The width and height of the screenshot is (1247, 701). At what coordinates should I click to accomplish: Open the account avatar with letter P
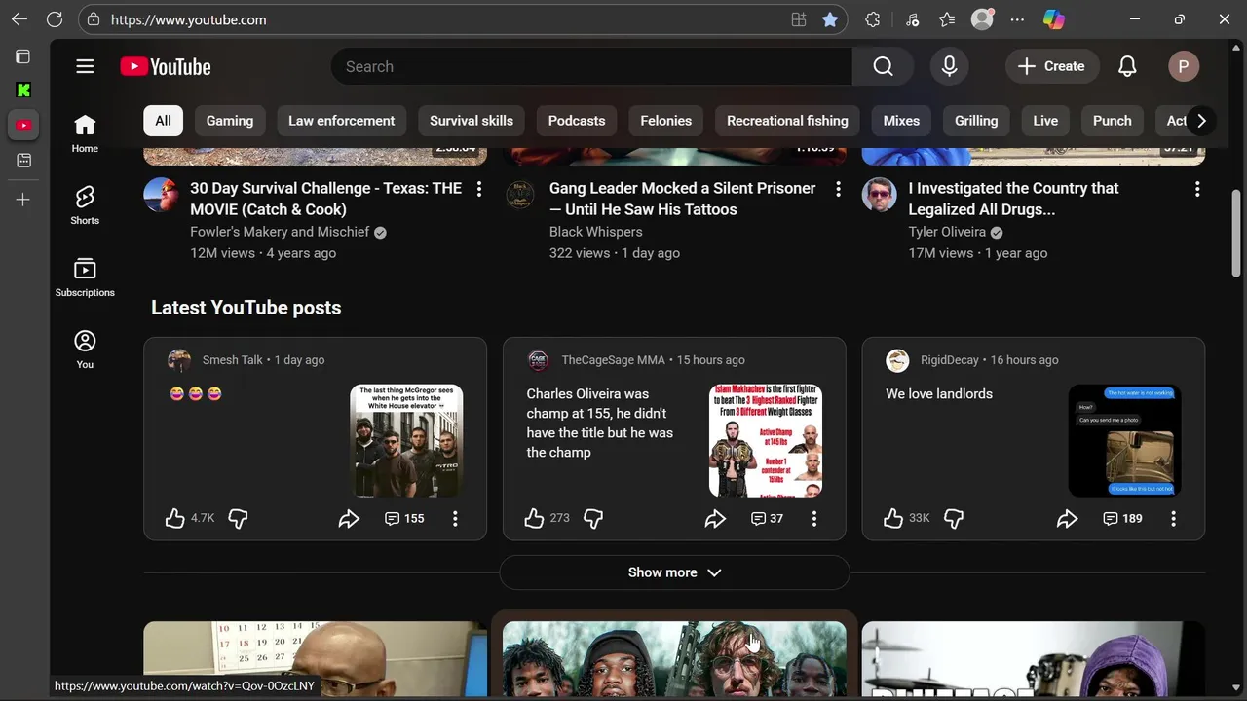(1184, 66)
